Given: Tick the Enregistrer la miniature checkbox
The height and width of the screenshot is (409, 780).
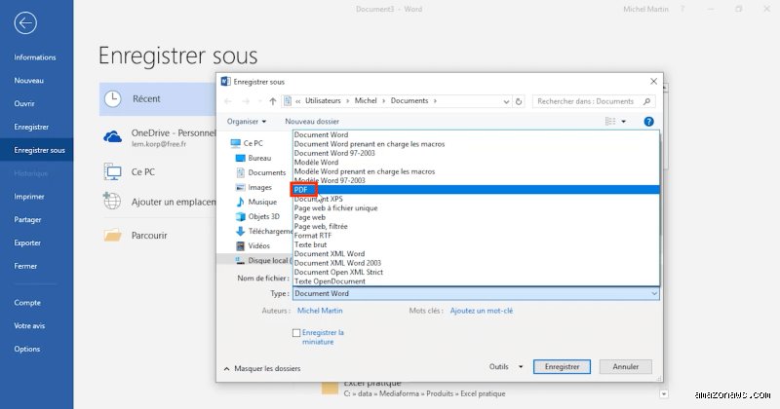Looking at the screenshot, I should [x=296, y=333].
